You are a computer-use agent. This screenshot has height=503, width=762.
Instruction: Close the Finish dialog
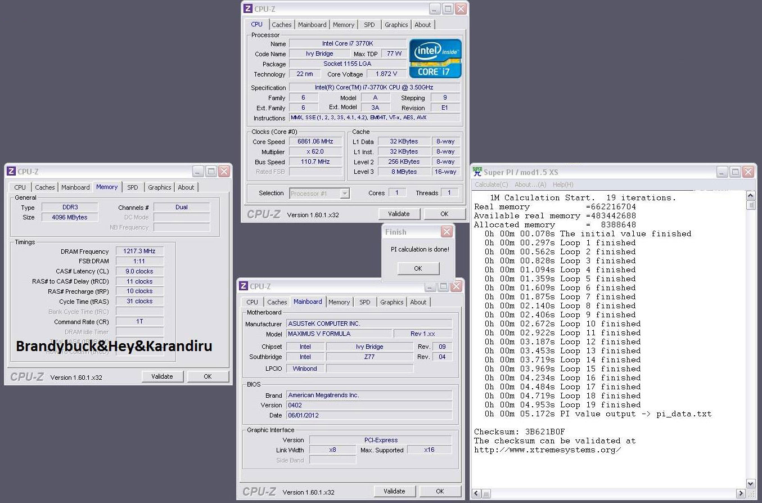(x=447, y=231)
